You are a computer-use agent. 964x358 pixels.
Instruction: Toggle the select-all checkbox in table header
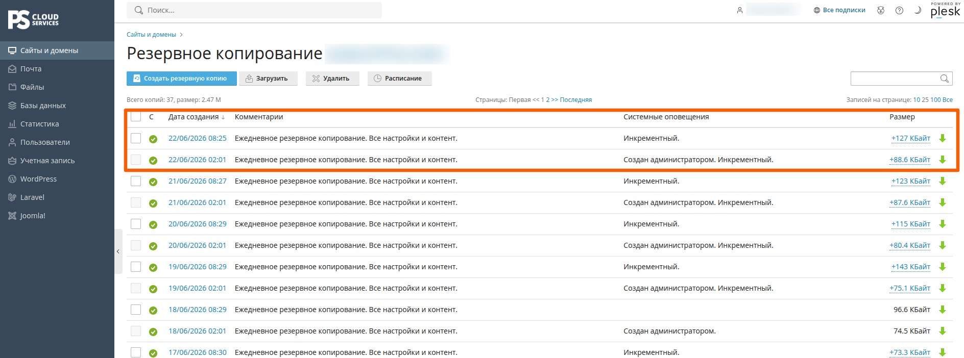pyautogui.click(x=136, y=117)
